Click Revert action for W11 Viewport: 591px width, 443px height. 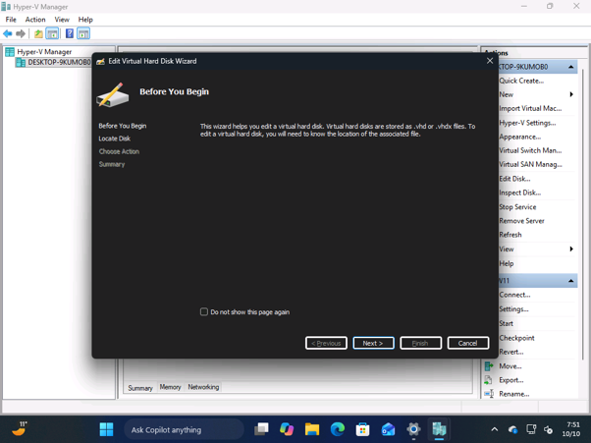[511, 352]
